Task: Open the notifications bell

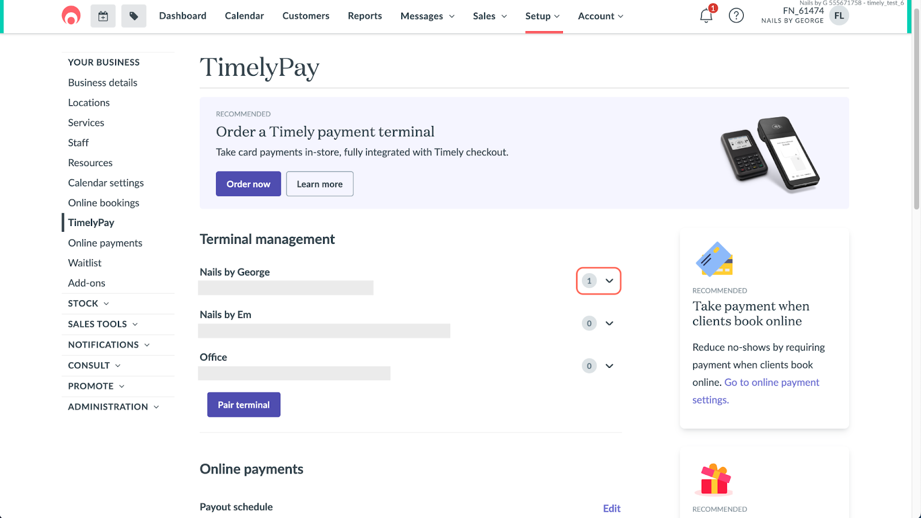Action: pyautogui.click(x=706, y=16)
